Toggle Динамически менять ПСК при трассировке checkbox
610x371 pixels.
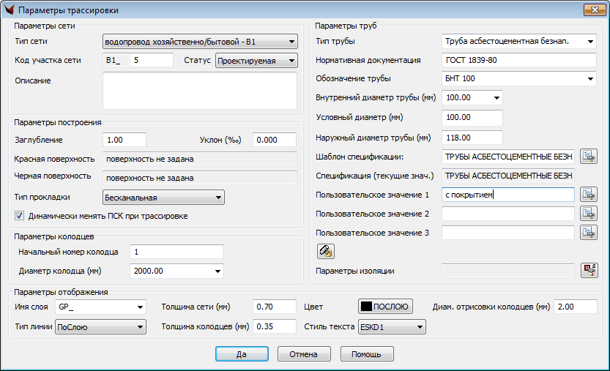[x=20, y=217]
